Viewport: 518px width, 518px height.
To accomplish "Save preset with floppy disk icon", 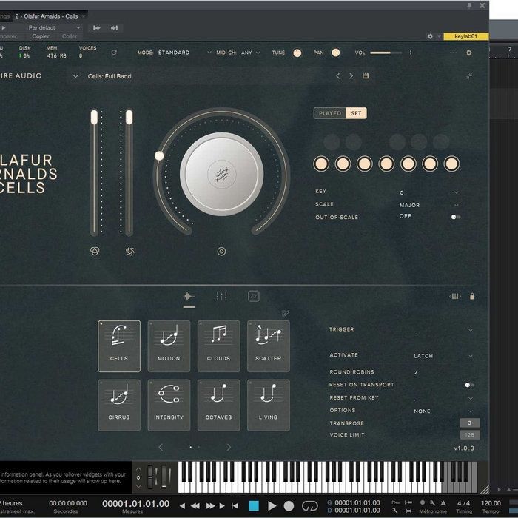I will (366, 75).
